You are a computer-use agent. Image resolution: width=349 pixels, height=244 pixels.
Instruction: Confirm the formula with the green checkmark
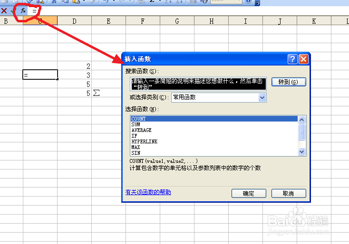point(12,10)
